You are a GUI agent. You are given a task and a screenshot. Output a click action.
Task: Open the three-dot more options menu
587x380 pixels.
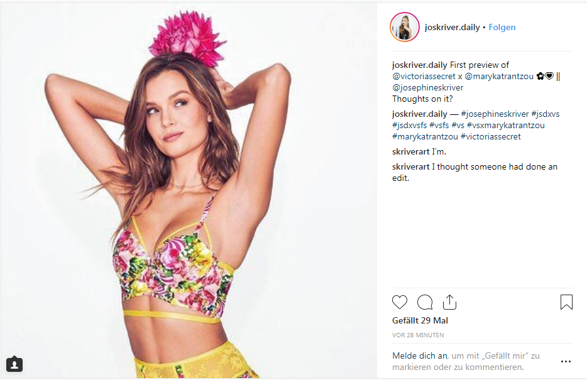[x=566, y=361]
